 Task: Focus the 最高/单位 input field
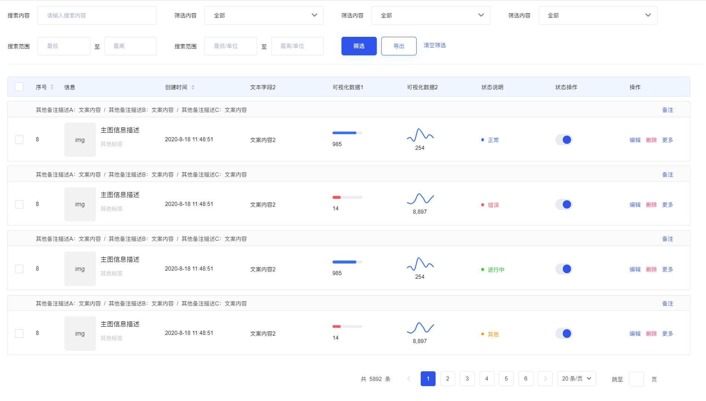coord(297,46)
